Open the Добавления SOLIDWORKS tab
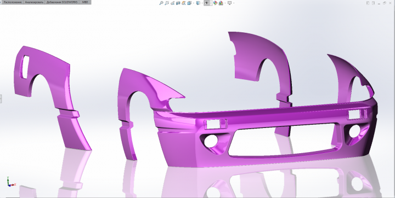 click(62, 2)
